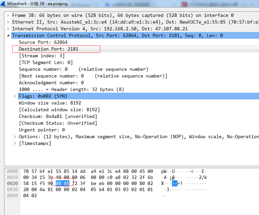This screenshot has width=259, height=215.
Task: Click ASCII text 'pW··U···' in bytes pane
Action: 172,171
